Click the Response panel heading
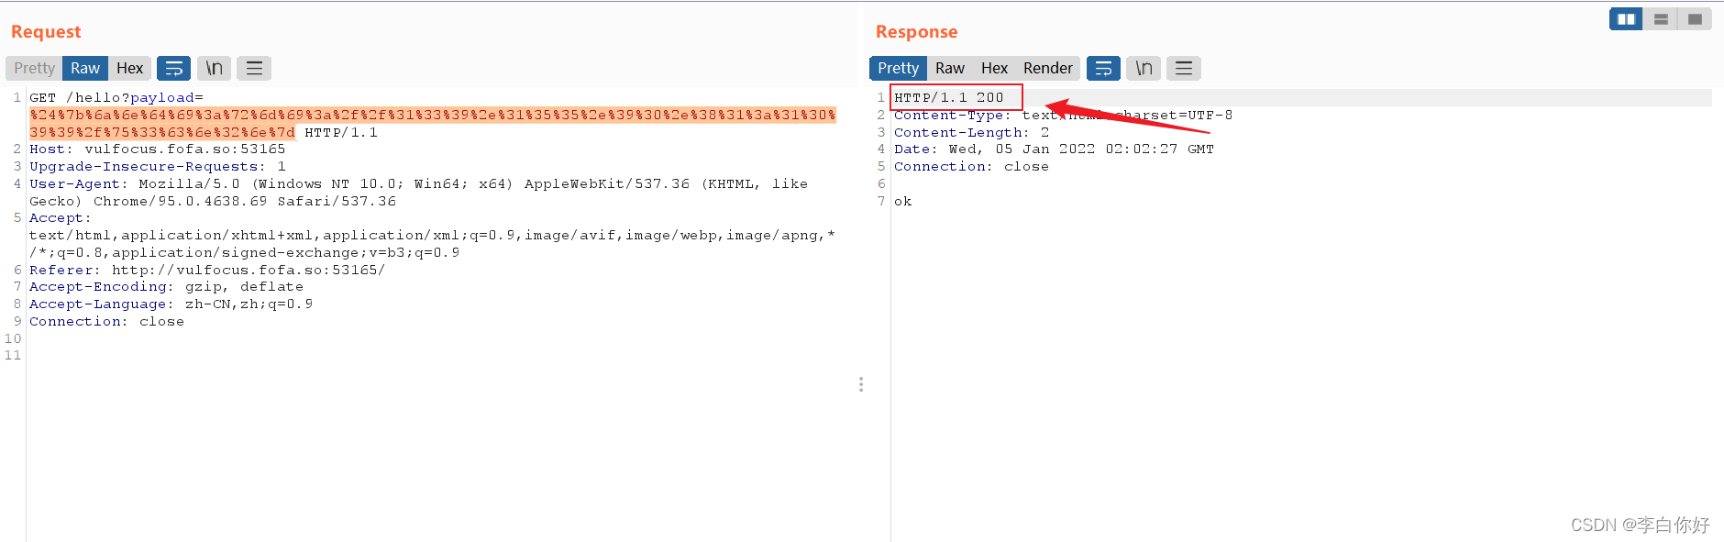Screen dimensions: 1724x542 [916, 32]
